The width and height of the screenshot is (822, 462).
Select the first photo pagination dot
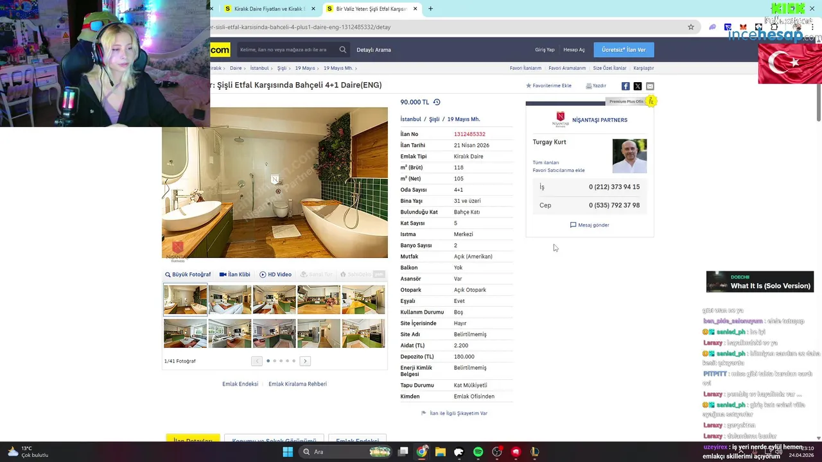tap(268, 361)
